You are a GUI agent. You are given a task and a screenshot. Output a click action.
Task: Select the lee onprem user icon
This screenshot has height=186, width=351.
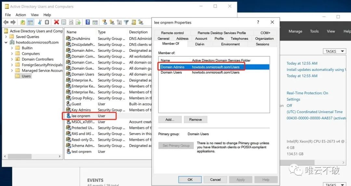coord(69,116)
